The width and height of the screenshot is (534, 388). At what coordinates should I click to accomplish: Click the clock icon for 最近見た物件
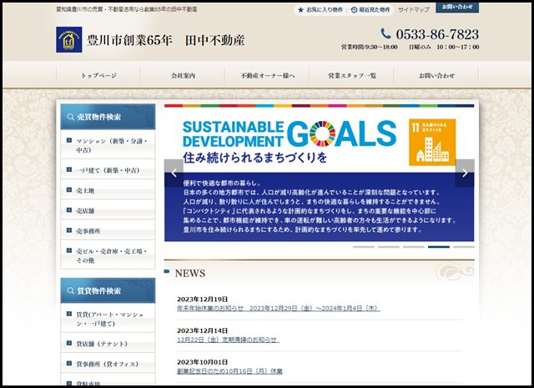tap(354, 10)
